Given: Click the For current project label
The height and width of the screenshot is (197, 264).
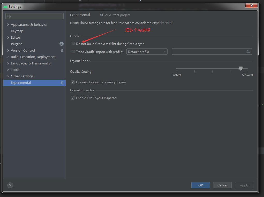Looking at the screenshot, I should coord(117,15).
